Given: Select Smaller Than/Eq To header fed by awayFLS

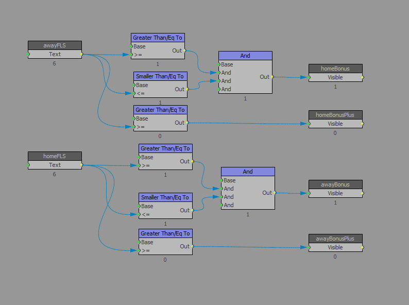Looking at the screenshot, I should click(x=160, y=76).
